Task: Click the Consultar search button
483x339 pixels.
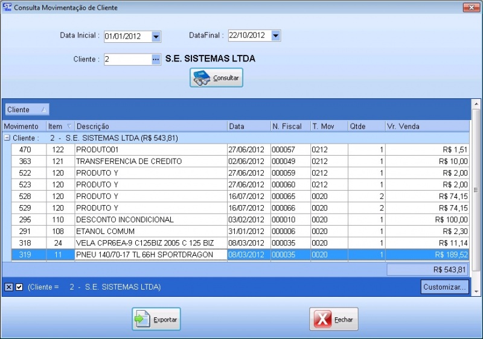Action: (216, 78)
